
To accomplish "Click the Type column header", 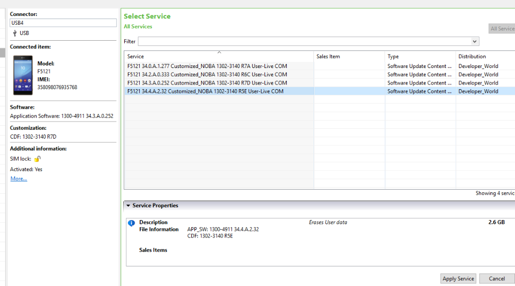I will (x=420, y=56).
